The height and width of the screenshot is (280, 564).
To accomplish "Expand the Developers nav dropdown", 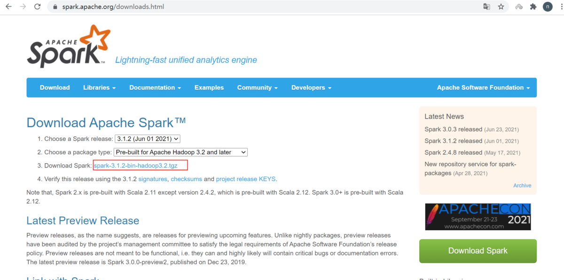I will (311, 88).
